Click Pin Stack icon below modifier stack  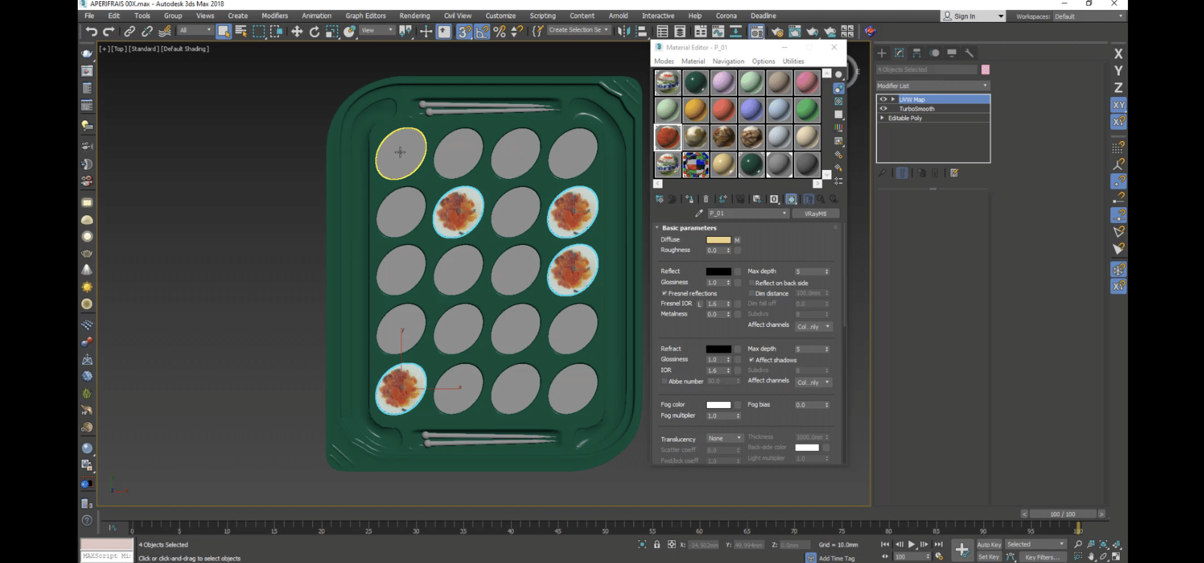[x=882, y=173]
